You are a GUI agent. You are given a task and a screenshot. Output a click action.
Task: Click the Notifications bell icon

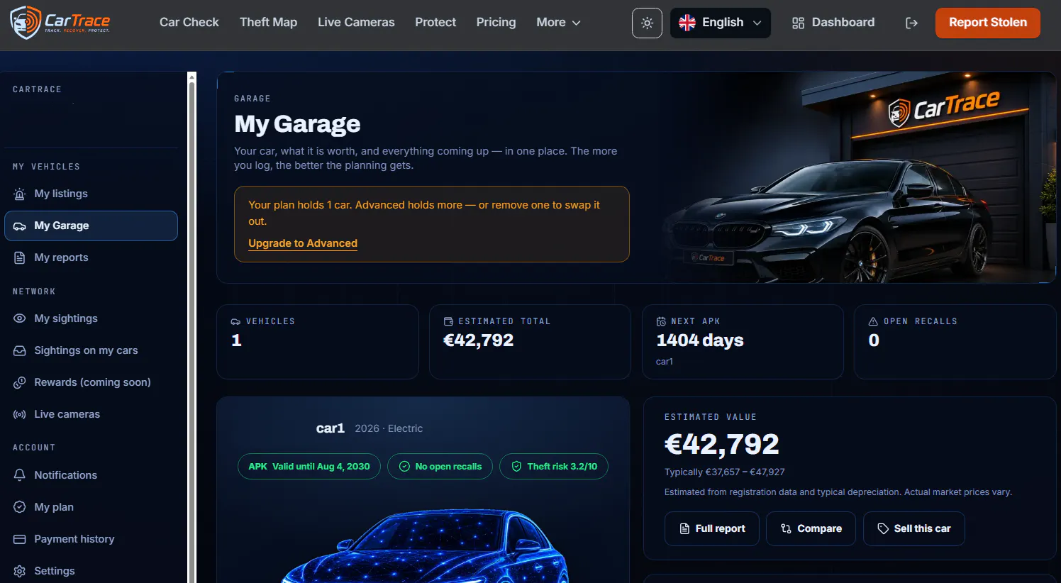click(x=20, y=475)
